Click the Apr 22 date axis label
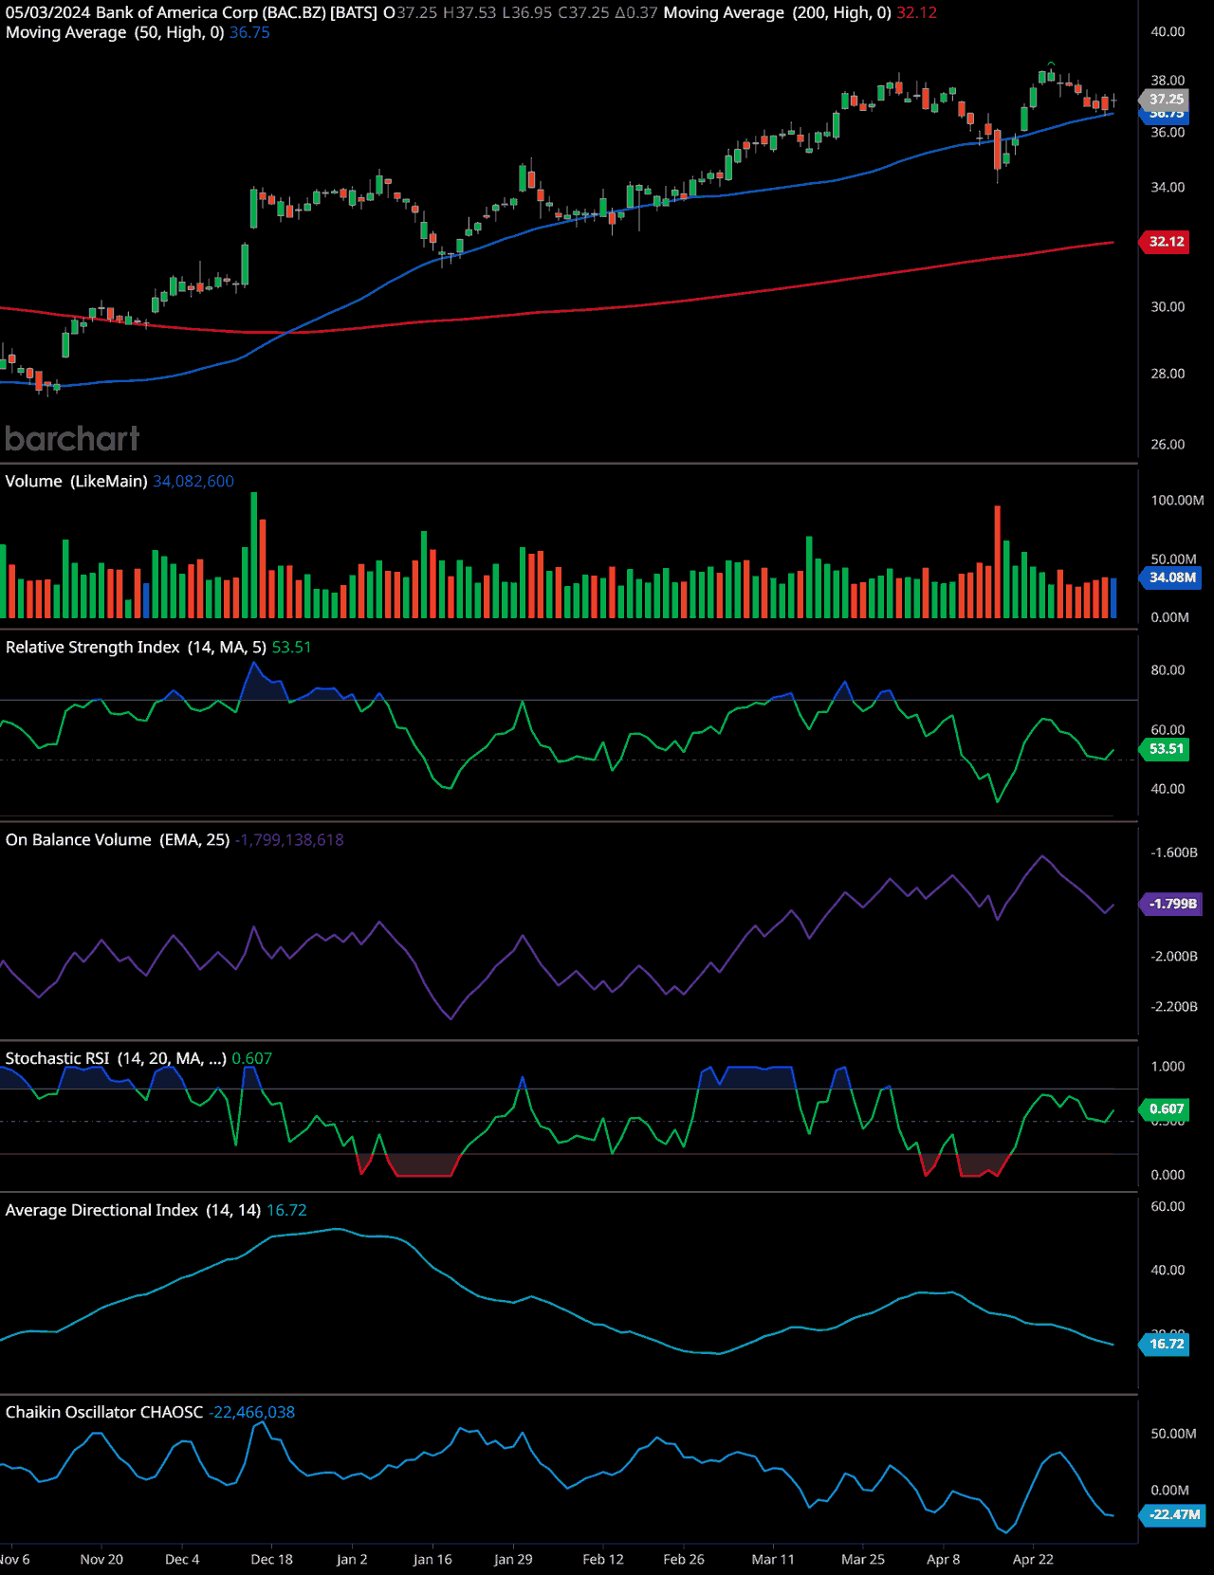The height and width of the screenshot is (1575, 1214). 1033,1560
